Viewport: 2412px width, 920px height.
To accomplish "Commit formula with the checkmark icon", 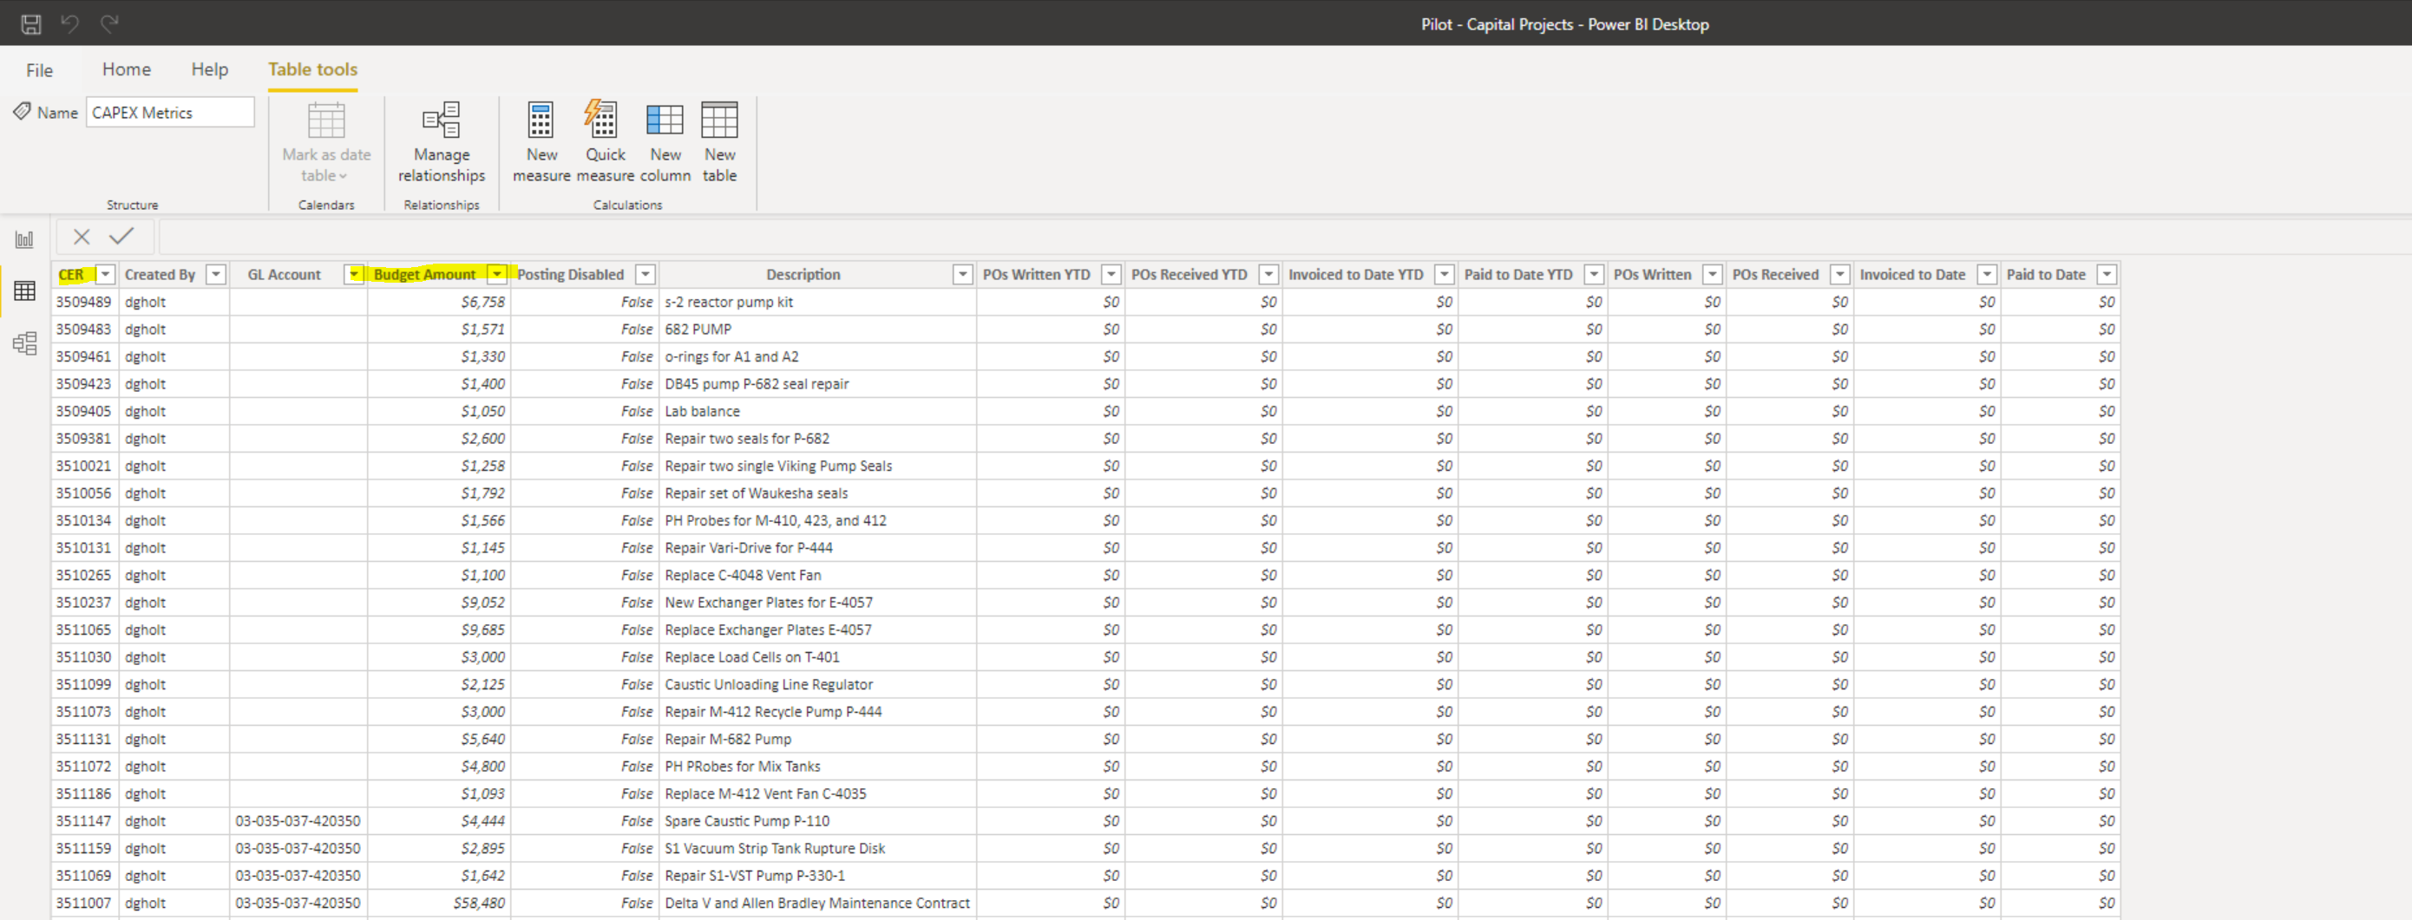I will click(121, 236).
